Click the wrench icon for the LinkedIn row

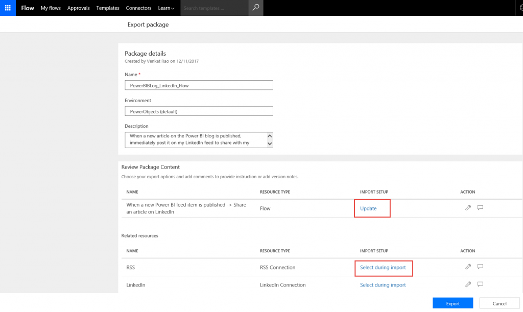[468, 284]
